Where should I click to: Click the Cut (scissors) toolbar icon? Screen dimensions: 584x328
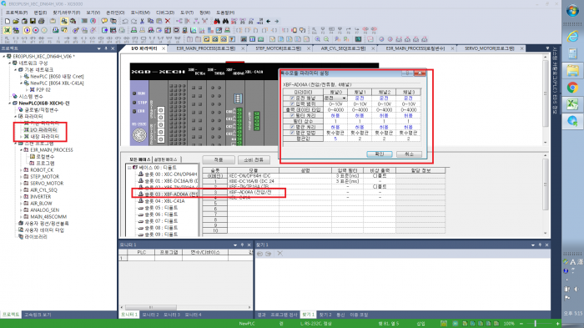click(x=142, y=21)
